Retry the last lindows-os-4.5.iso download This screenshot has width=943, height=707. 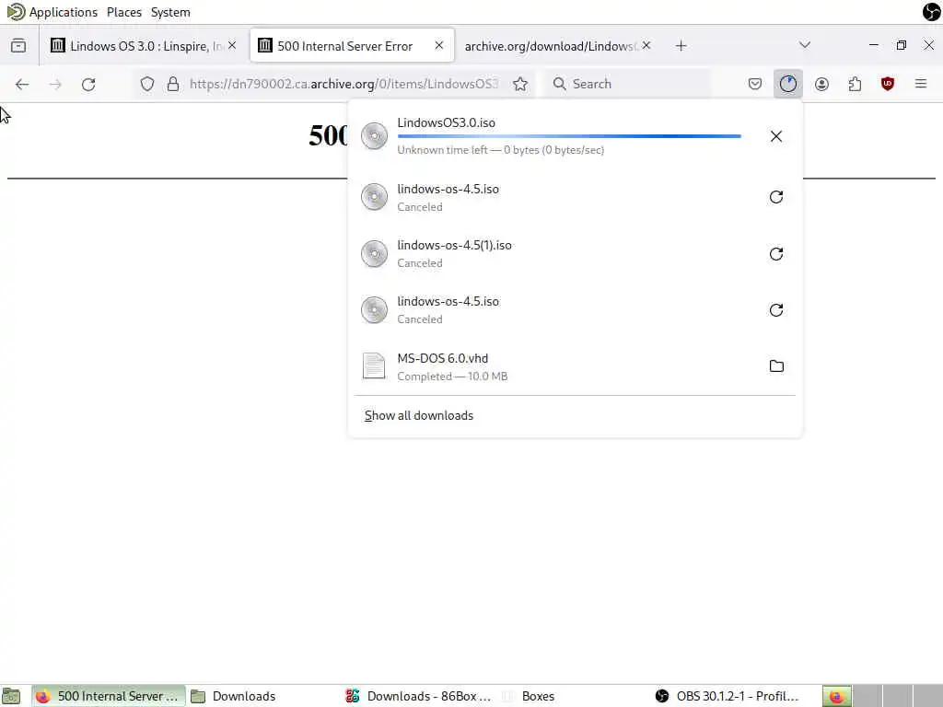(x=775, y=310)
